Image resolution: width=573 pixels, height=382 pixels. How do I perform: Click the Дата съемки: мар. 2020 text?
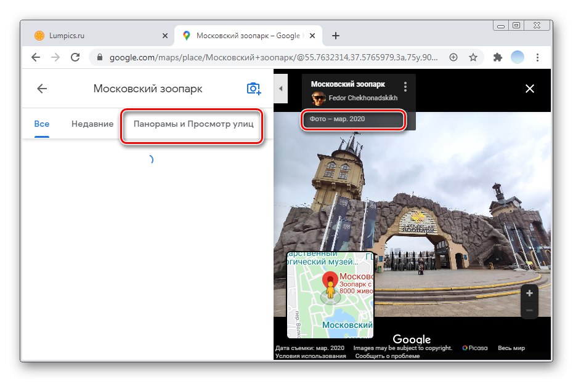pyautogui.click(x=310, y=348)
